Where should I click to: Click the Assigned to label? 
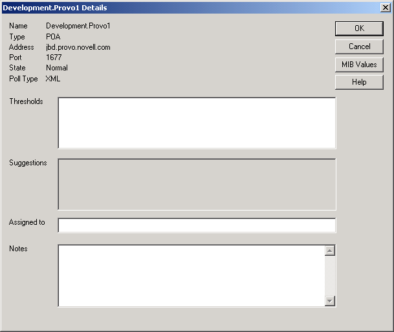pyautogui.click(x=27, y=222)
